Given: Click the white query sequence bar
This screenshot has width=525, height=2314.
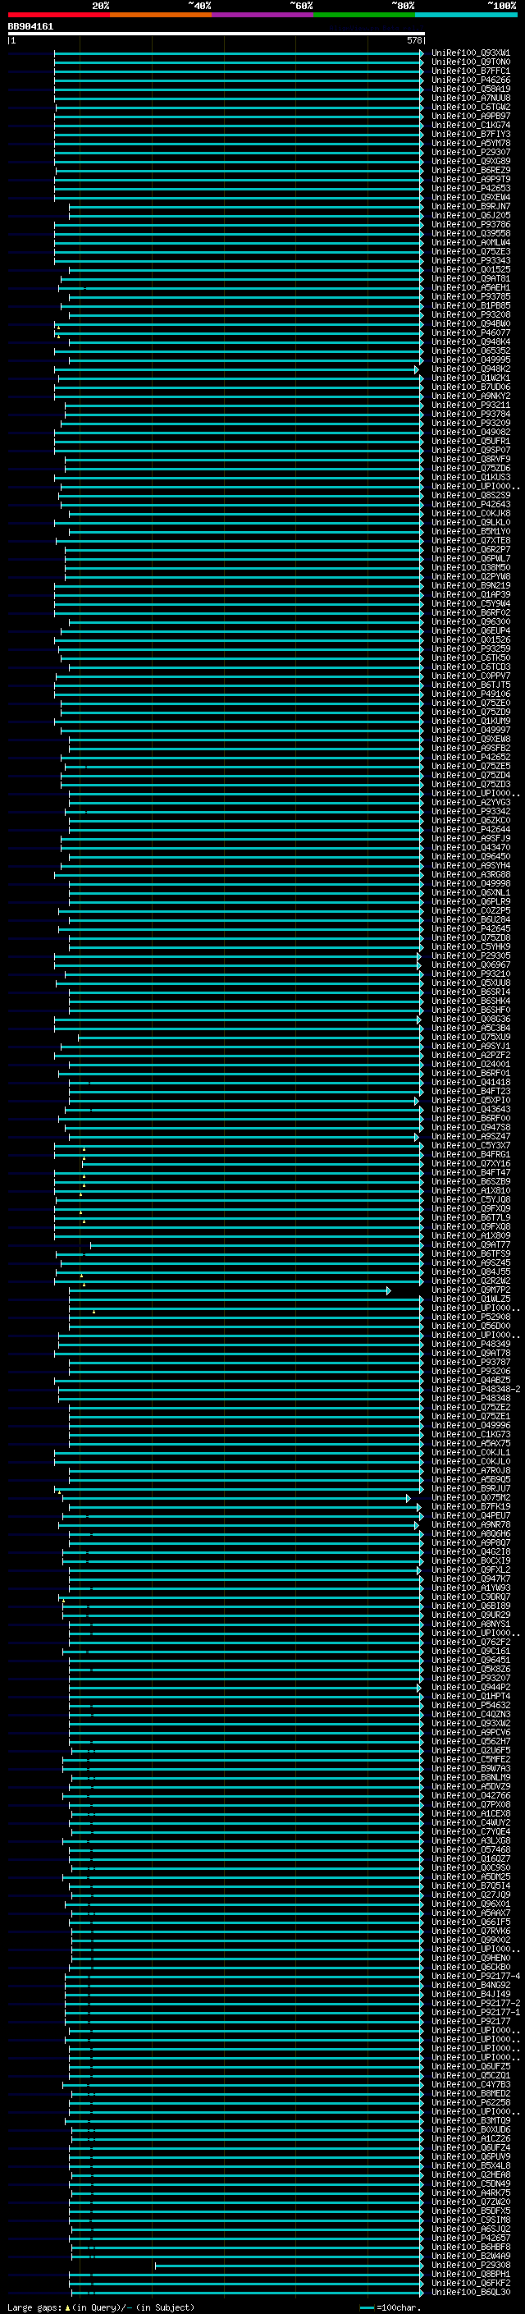Looking at the screenshot, I should 217,33.
